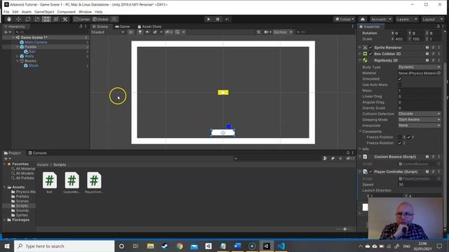Image resolution: width=449 pixels, height=252 pixels.
Task: Select Paddle object in Hierarchy
Action: point(30,47)
